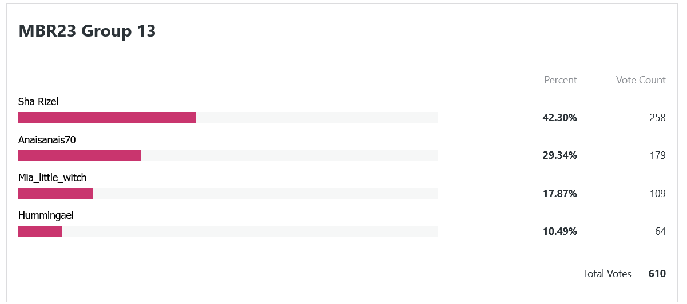
Task: Select the Hummingael candidate label
Action: coord(46,215)
